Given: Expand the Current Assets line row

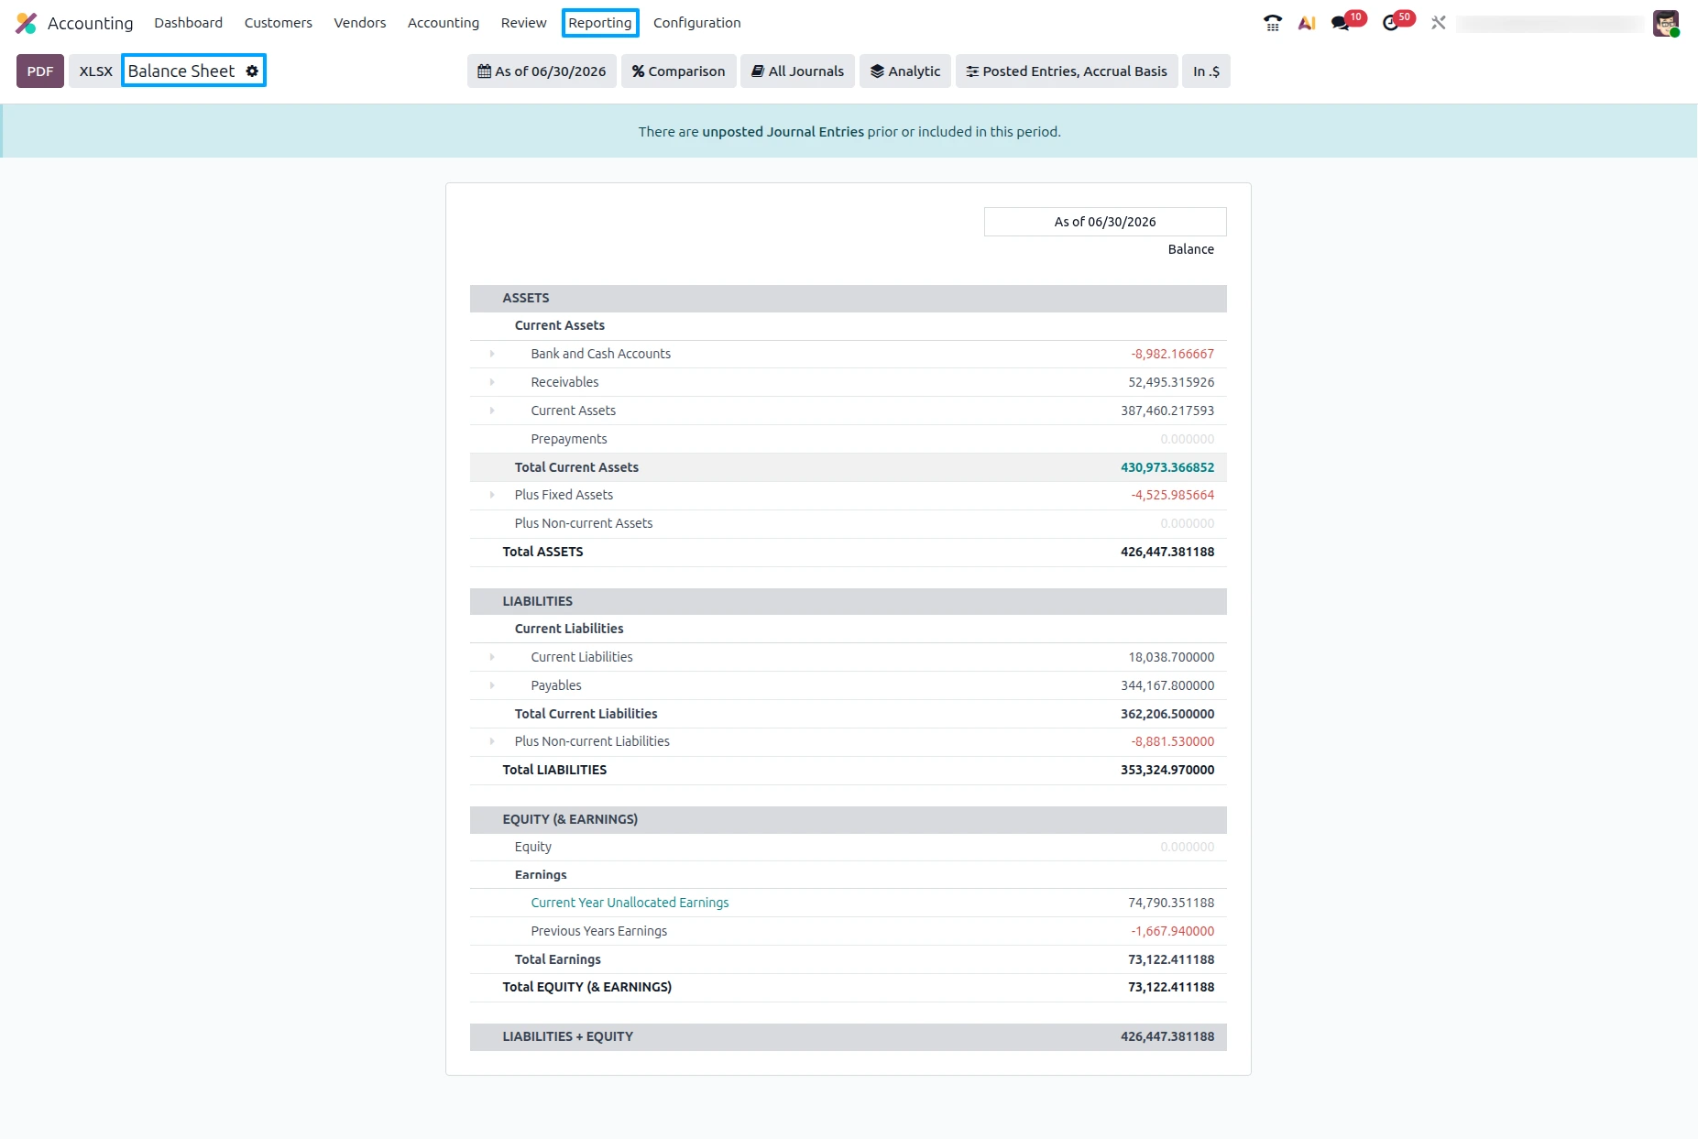Looking at the screenshot, I should (492, 411).
